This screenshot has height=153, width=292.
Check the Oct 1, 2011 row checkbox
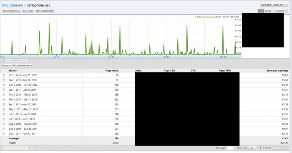coord(4,134)
